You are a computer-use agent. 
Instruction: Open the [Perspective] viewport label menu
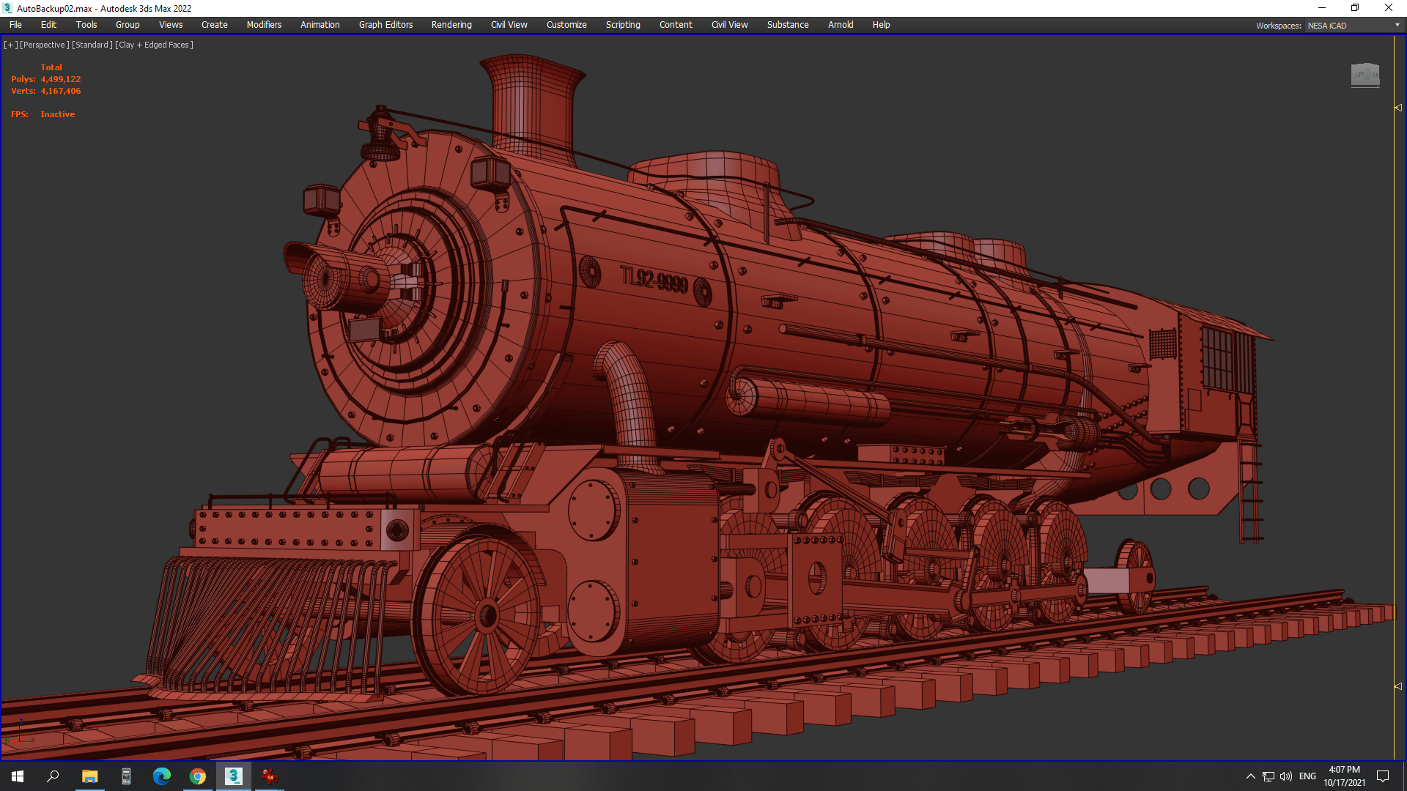pos(44,45)
